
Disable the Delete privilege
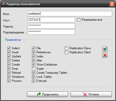click(9, 60)
